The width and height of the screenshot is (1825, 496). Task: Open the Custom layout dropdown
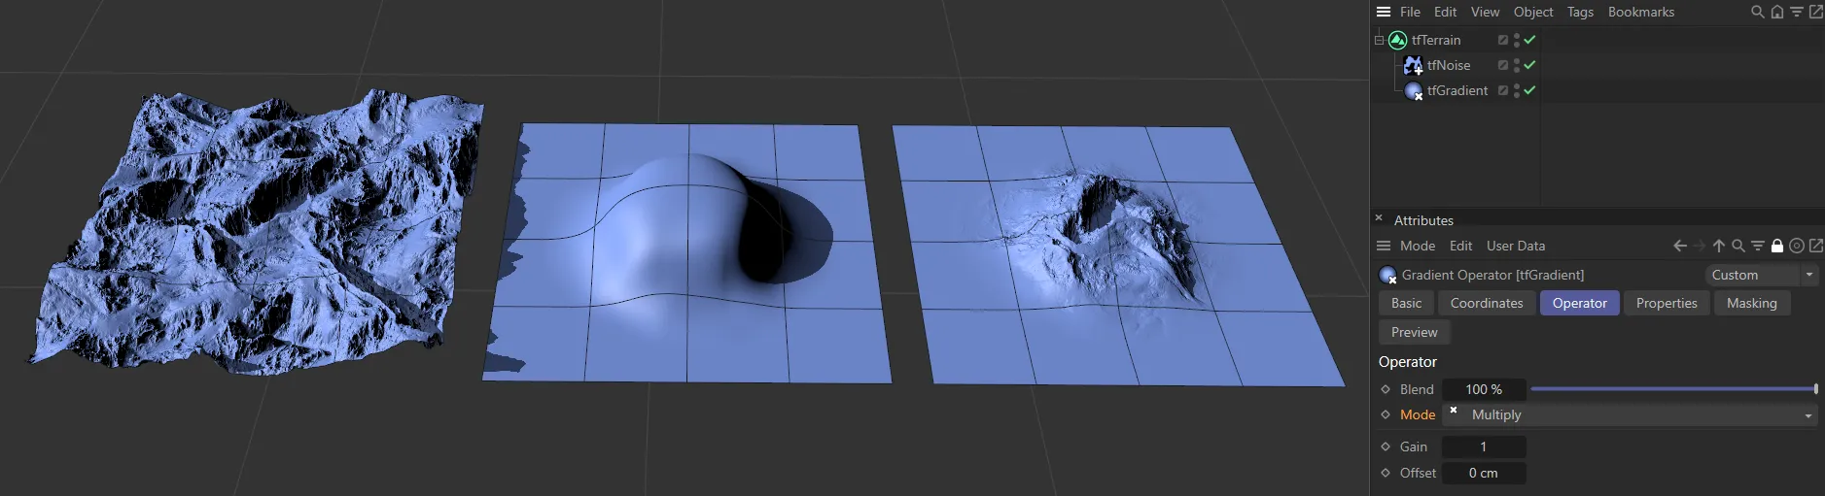click(x=1760, y=275)
